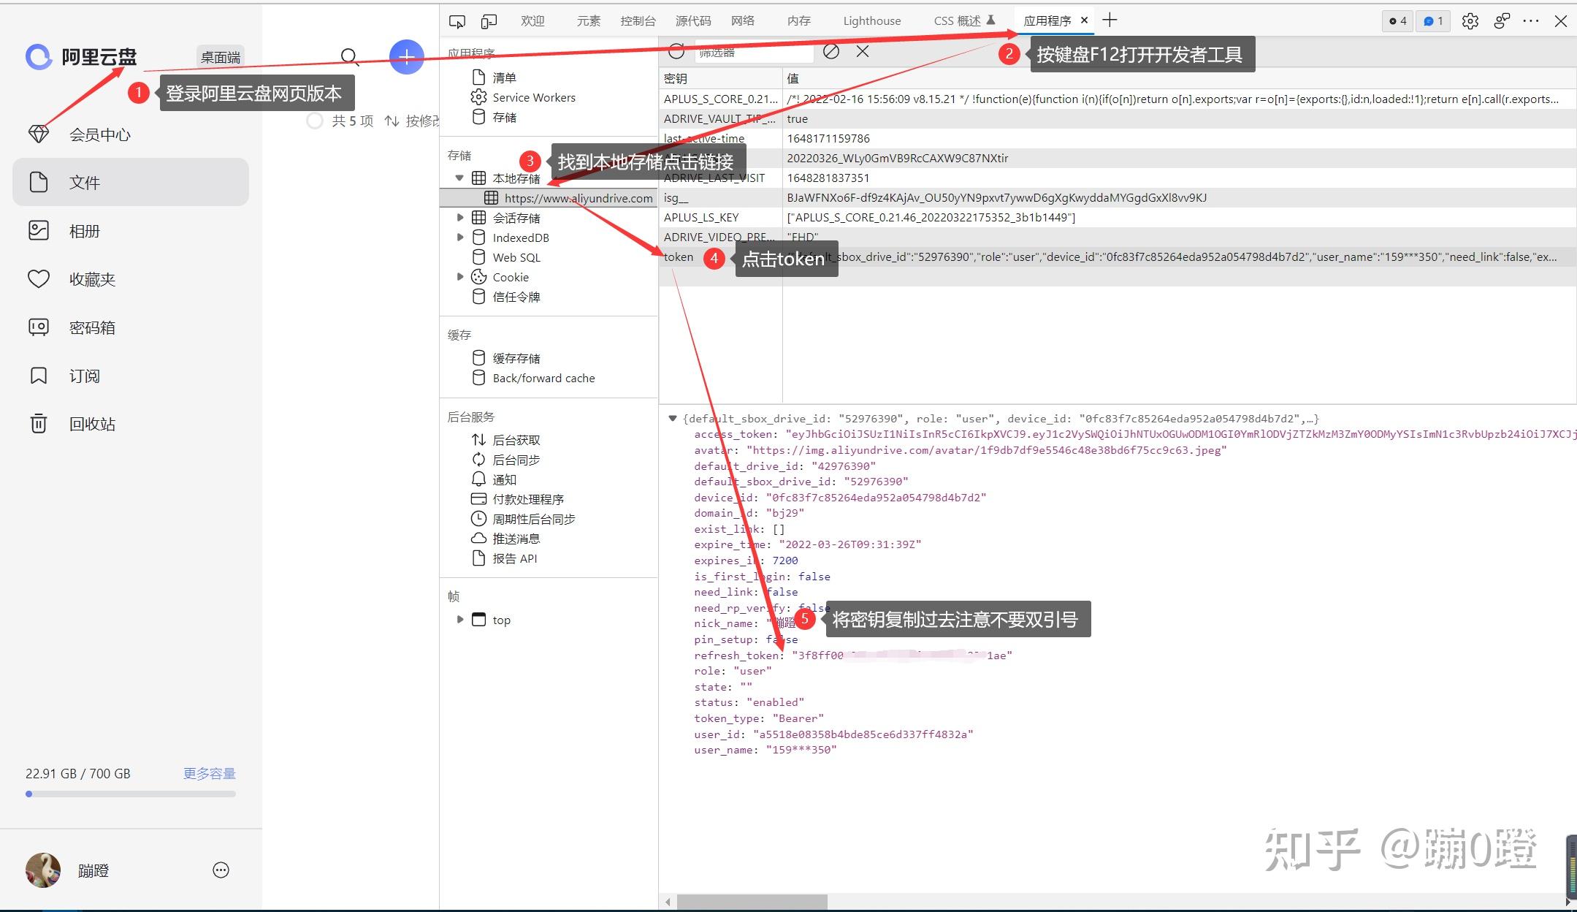Click the blue plus upload button

pos(406,57)
